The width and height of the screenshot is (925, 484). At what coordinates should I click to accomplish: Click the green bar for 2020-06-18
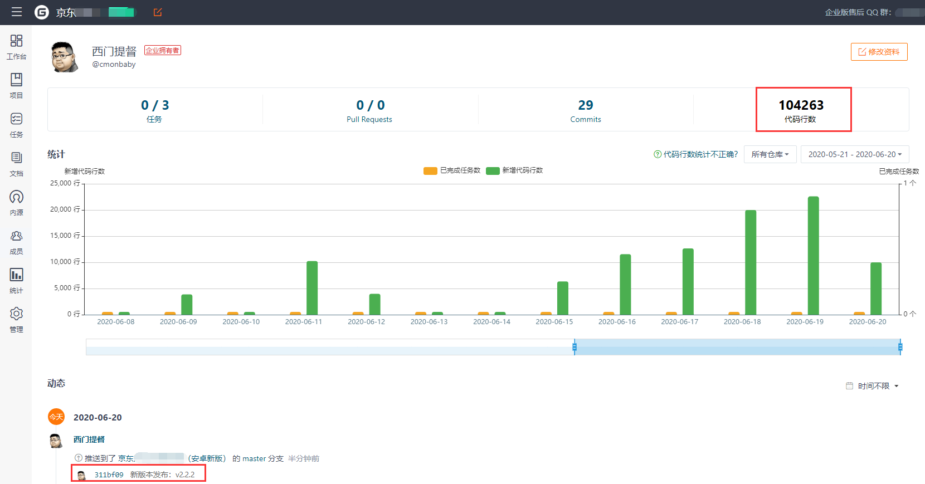click(x=751, y=262)
